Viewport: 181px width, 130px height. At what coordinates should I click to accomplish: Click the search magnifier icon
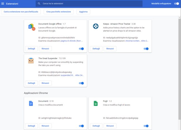[x=39, y=4]
